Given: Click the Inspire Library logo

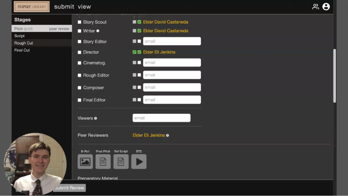Looking at the screenshot, I should pyautogui.click(x=32, y=7).
